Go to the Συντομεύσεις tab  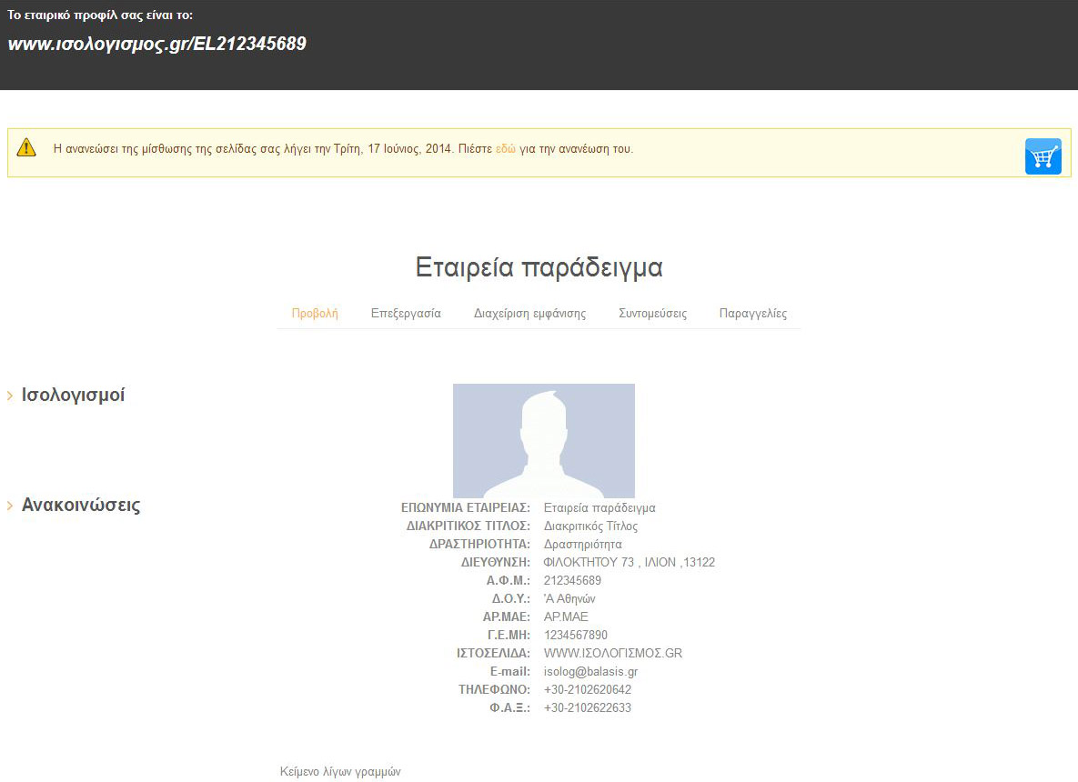click(652, 314)
